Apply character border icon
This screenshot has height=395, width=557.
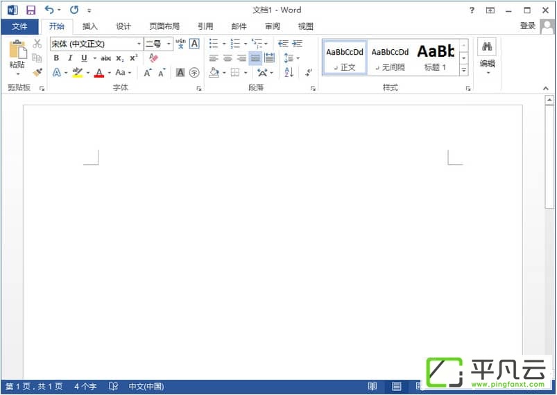tap(194, 44)
